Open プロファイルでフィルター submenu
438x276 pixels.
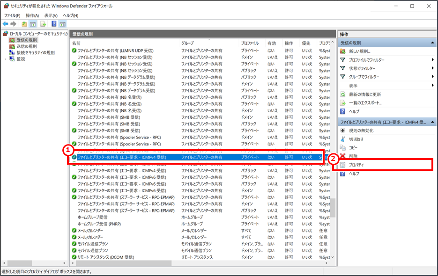(366, 60)
